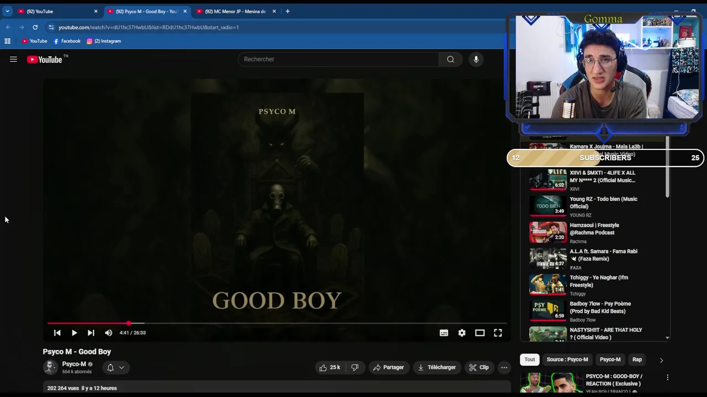Dislike the video
Screen dimensions: 707x397
pos(355,367)
